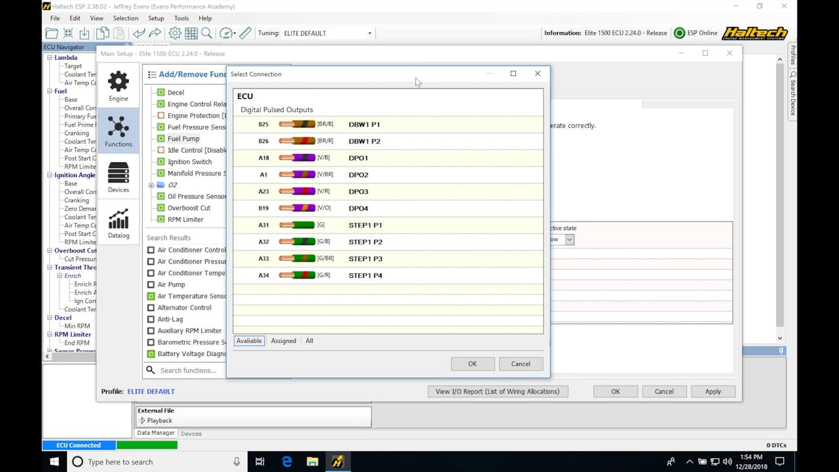Click the open folder toolbar icon
839x472 pixels.
52,33
